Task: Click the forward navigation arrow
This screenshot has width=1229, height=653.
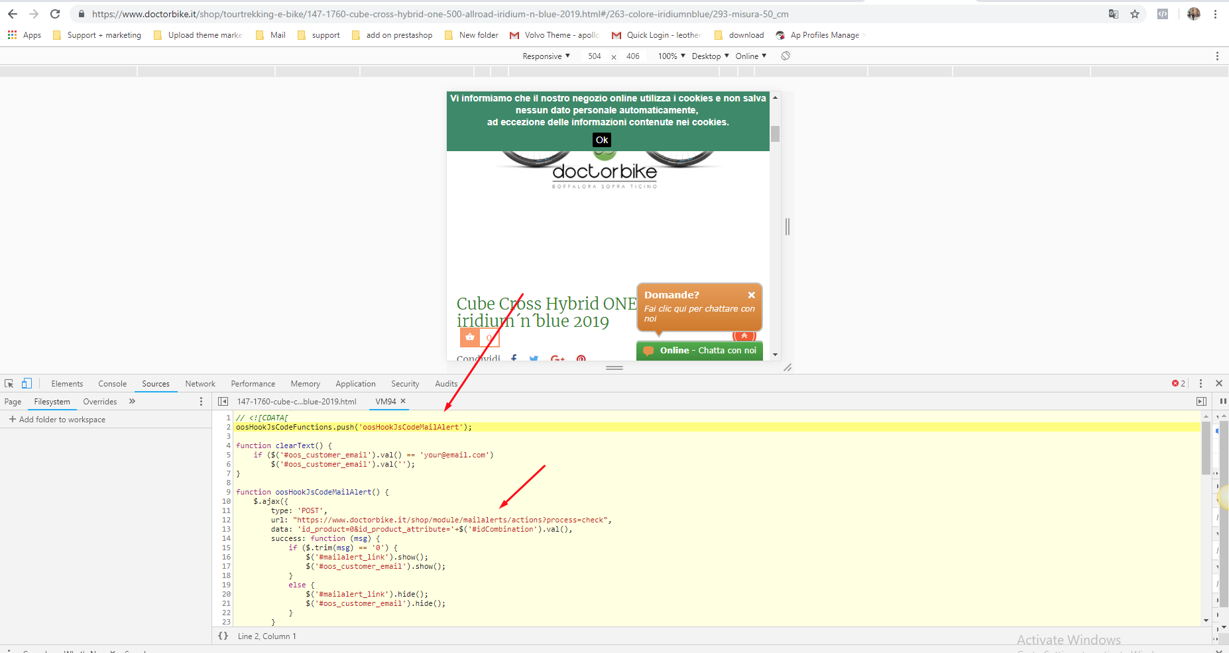Action: tap(34, 14)
